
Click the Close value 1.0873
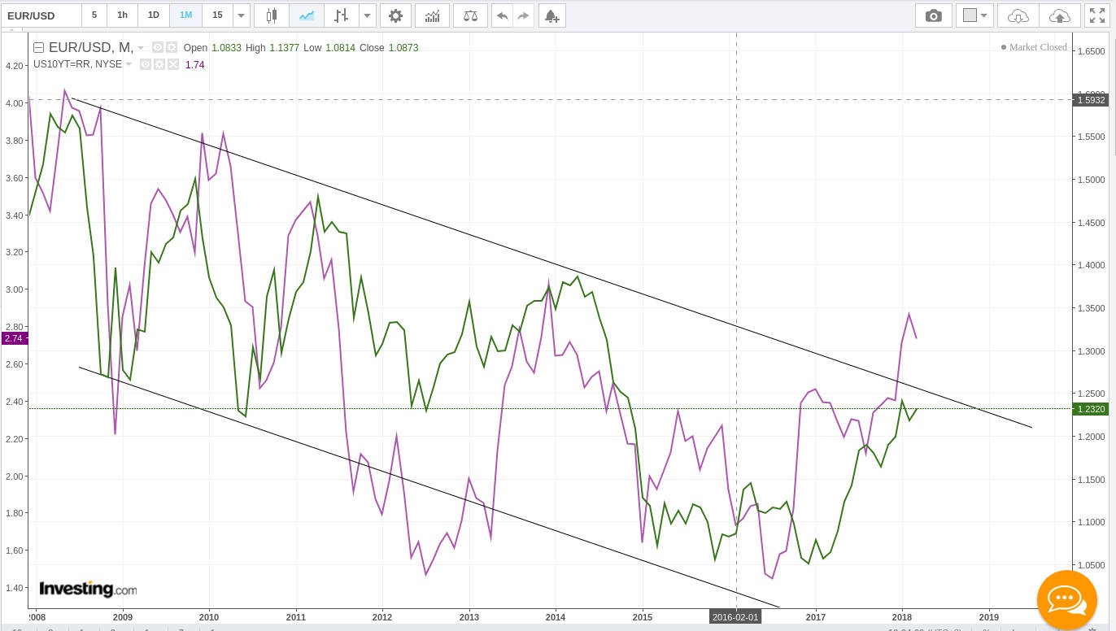tap(403, 48)
